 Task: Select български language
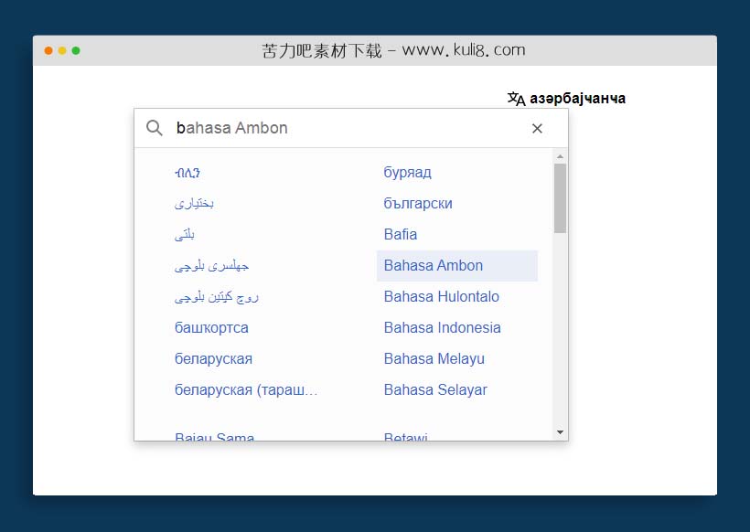pos(418,204)
